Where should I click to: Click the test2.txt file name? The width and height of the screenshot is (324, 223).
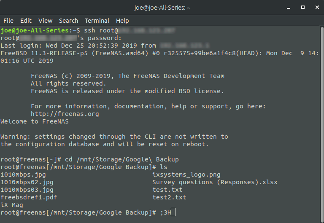click(x=169, y=197)
